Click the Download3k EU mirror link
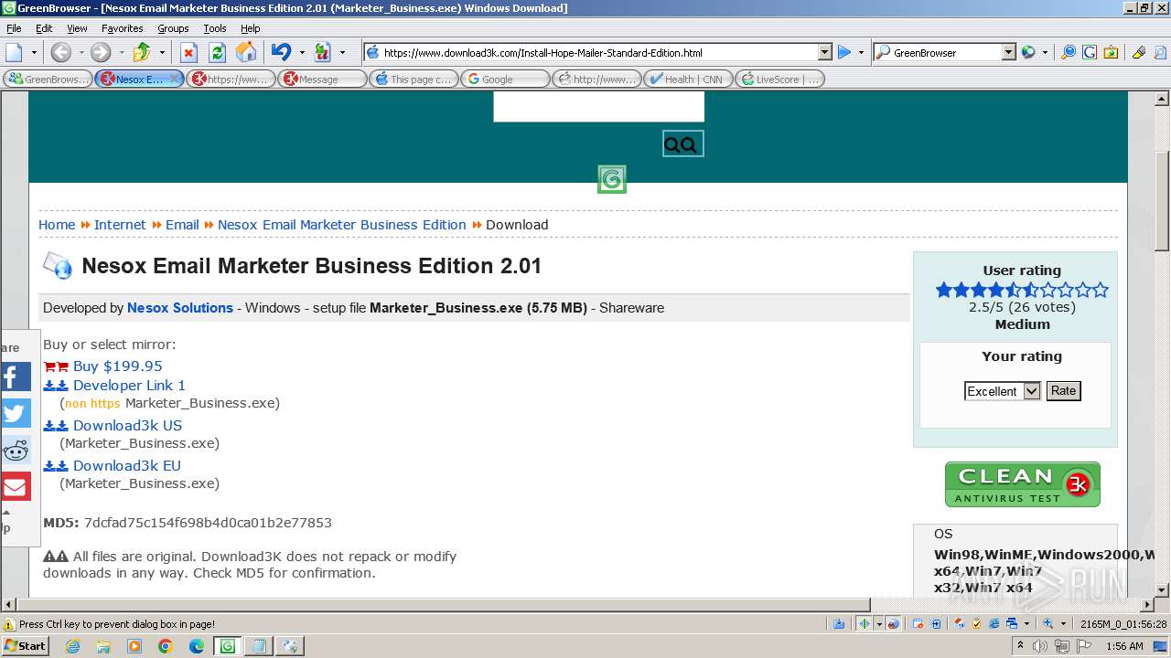Image resolution: width=1171 pixels, height=658 pixels. (x=127, y=465)
